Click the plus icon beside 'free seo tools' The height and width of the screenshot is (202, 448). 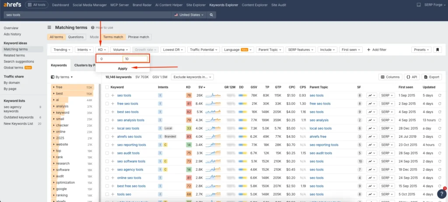click(113, 103)
